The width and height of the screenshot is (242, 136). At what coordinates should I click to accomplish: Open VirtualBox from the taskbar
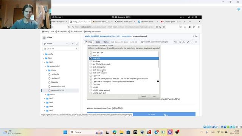pyautogui.click(x=142, y=132)
